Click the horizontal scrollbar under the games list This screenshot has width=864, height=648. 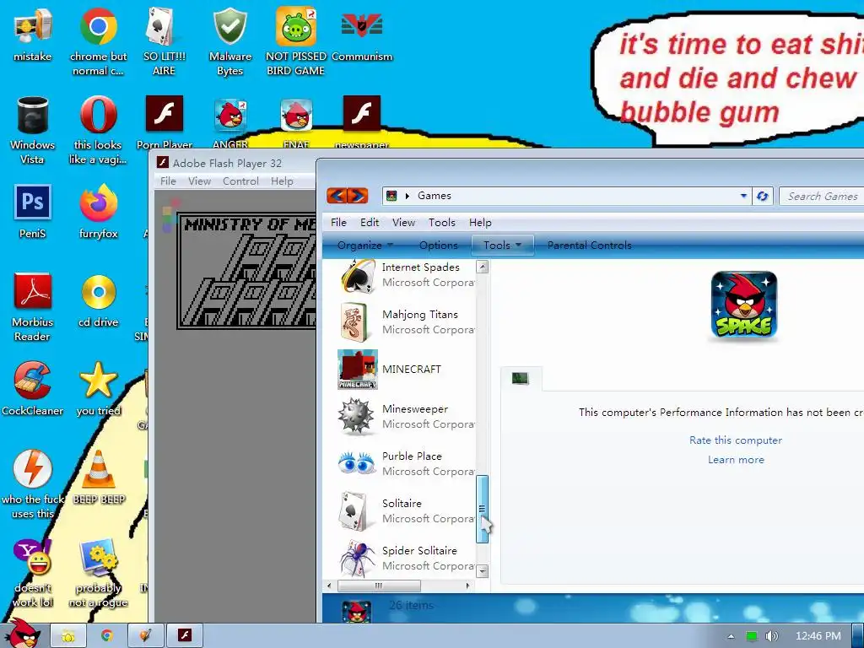379,586
